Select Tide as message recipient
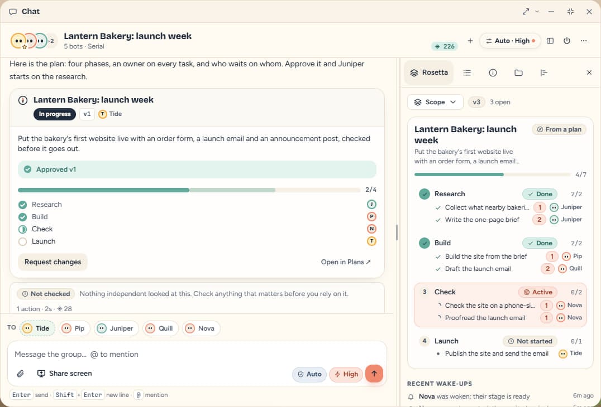Screen dimensions: 601x407 click(x=37, y=328)
